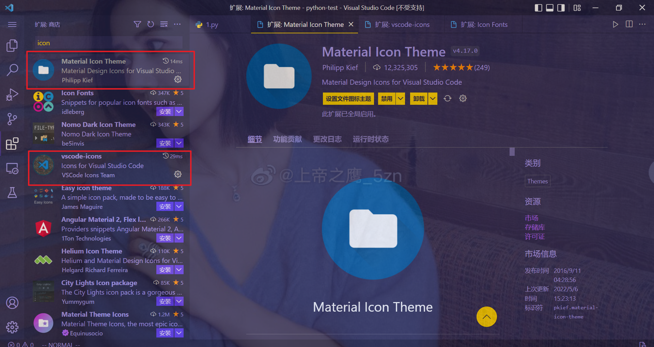Open install dropdown for Nomo Dark Icon Theme
The width and height of the screenshot is (654, 347).
click(179, 143)
